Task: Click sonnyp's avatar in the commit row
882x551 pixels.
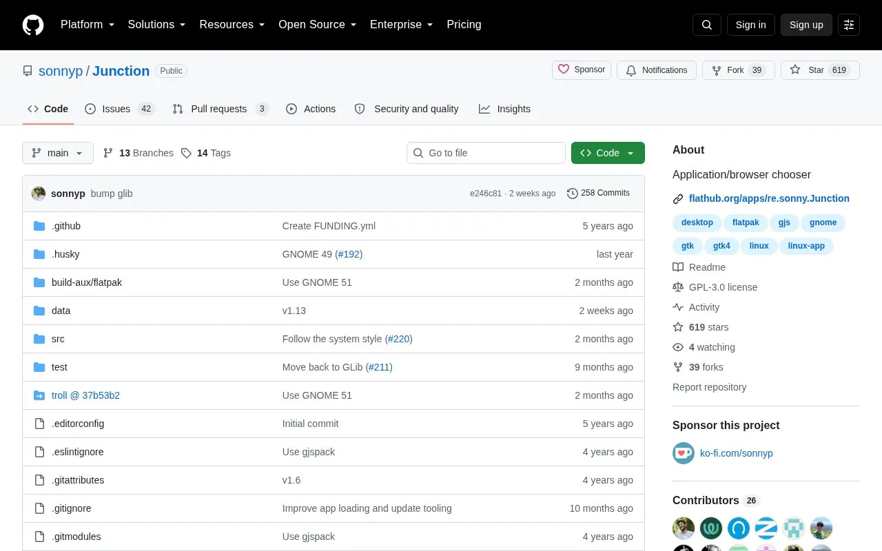Action: [x=39, y=194]
